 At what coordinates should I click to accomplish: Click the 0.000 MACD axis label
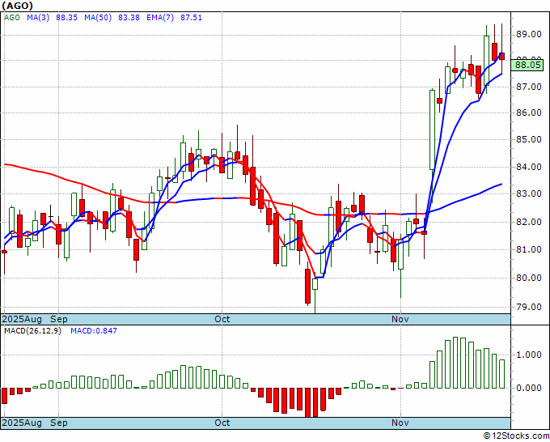(x=529, y=388)
